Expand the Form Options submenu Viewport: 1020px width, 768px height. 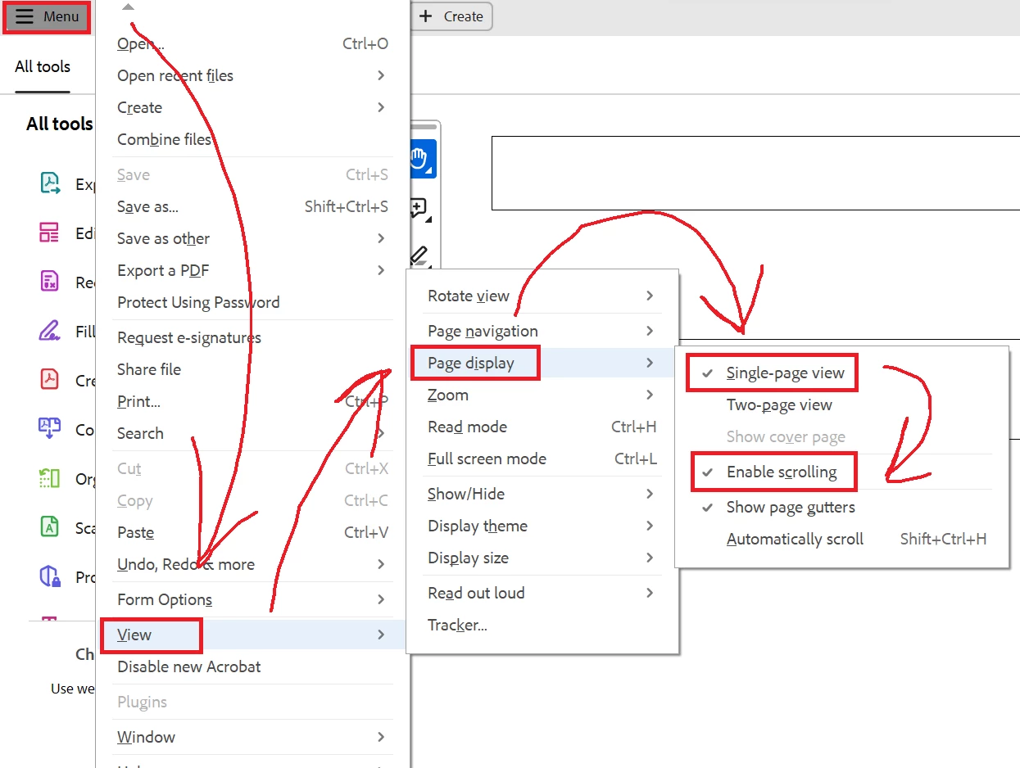(252, 599)
